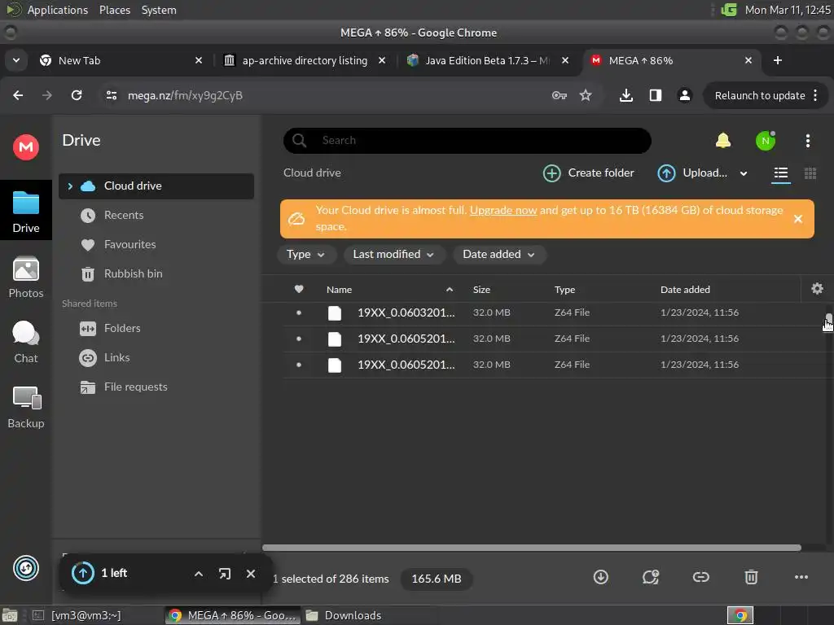Open transfers in full view icon
Viewport: 834px width, 625px height.
tap(225, 574)
